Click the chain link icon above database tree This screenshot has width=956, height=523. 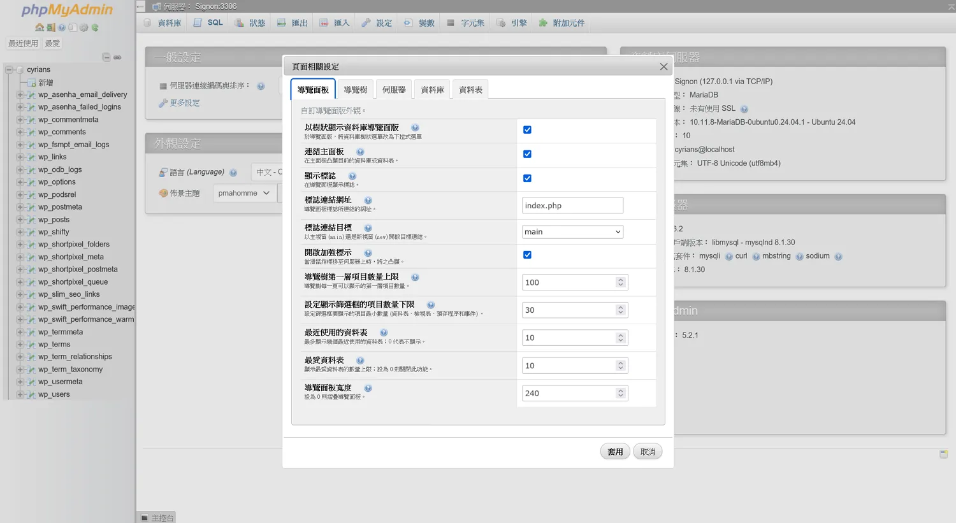pyautogui.click(x=117, y=57)
